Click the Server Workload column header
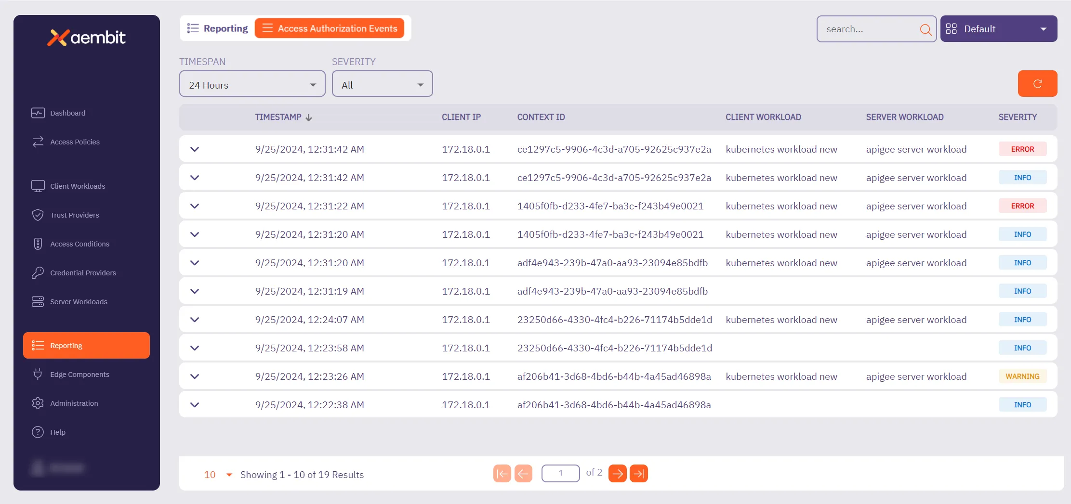Image resolution: width=1071 pixels, height=504 pixels. 905,117
